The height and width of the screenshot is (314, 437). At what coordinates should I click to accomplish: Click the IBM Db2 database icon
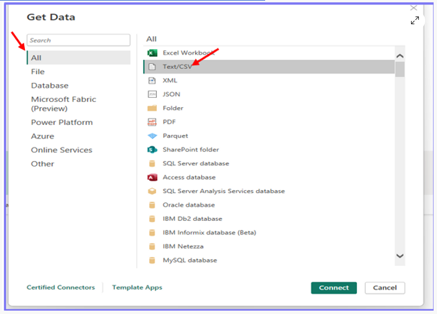click(x=152, y=219)
